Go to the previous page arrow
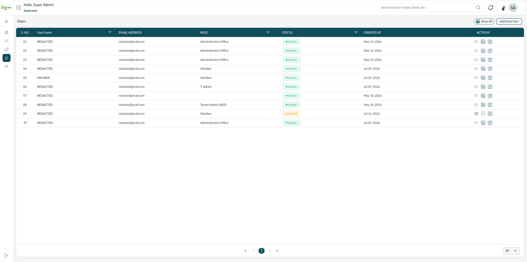The height and width of the screenshot is (262, 527). 253,251
